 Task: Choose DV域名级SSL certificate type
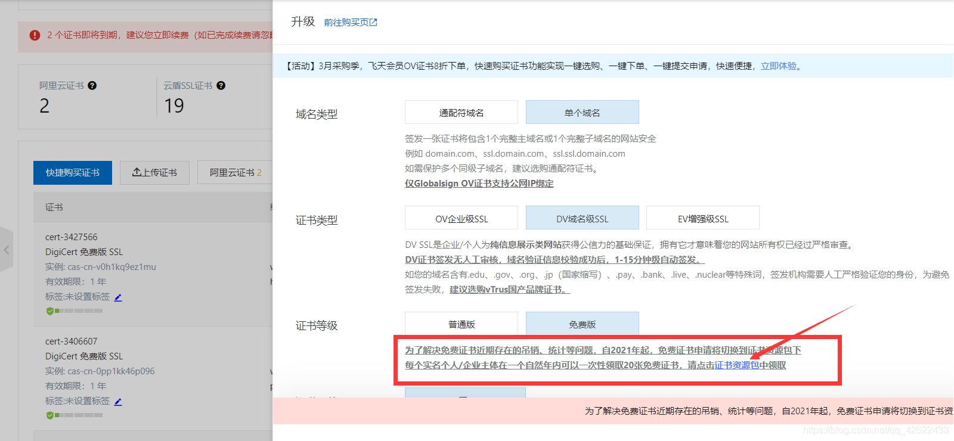(582, 218)
